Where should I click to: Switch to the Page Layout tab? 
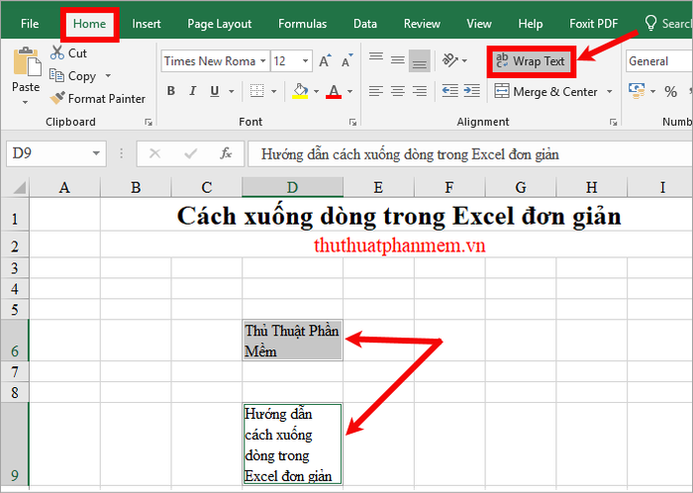click(219, 24)
